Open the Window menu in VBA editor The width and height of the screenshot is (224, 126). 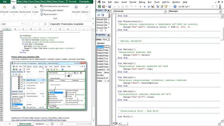[x=176, y=2]
